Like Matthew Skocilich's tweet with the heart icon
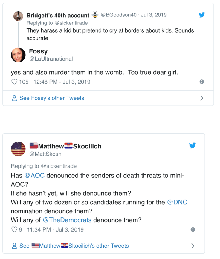The width and height of the screenshot is (220, 259). (14, 229)
